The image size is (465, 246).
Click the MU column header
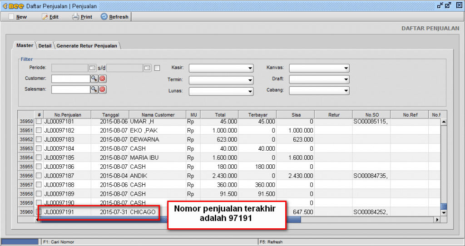(193, 115)
